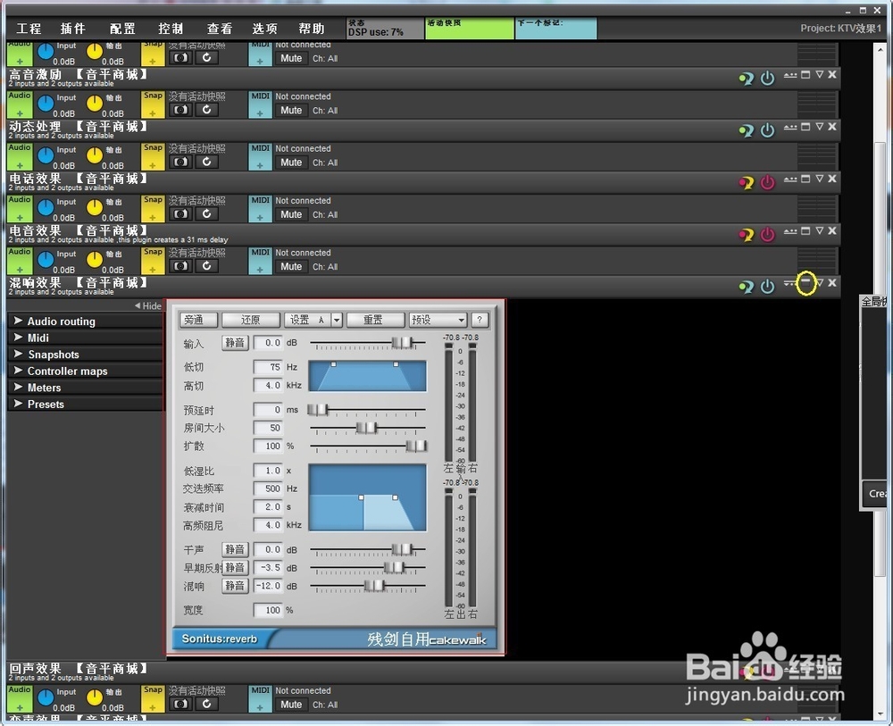This screenshot has width=893, height=726.
Task: Click the Snap plus block in 电音效果 row
Action: [153, 260]
